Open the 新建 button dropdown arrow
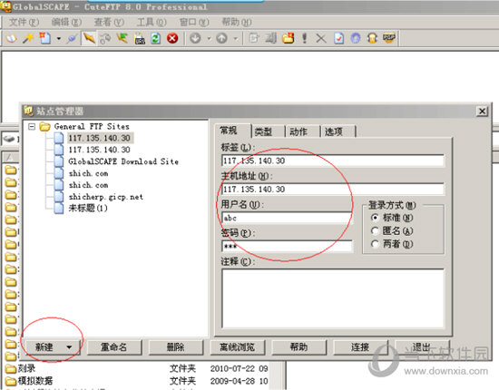499x390 pixels. pos(69,347)
